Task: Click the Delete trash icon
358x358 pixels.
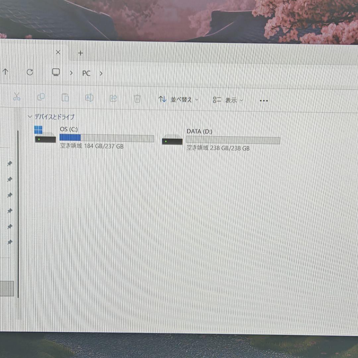Action: pyautogui.click(x=137, y=98)
